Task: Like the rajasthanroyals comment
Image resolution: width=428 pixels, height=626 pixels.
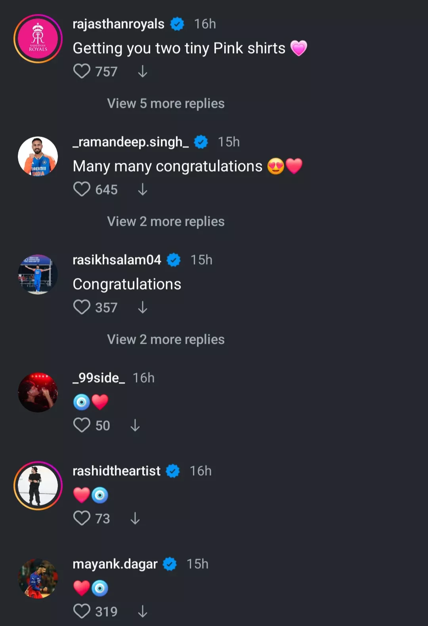Action: point(82,71)
